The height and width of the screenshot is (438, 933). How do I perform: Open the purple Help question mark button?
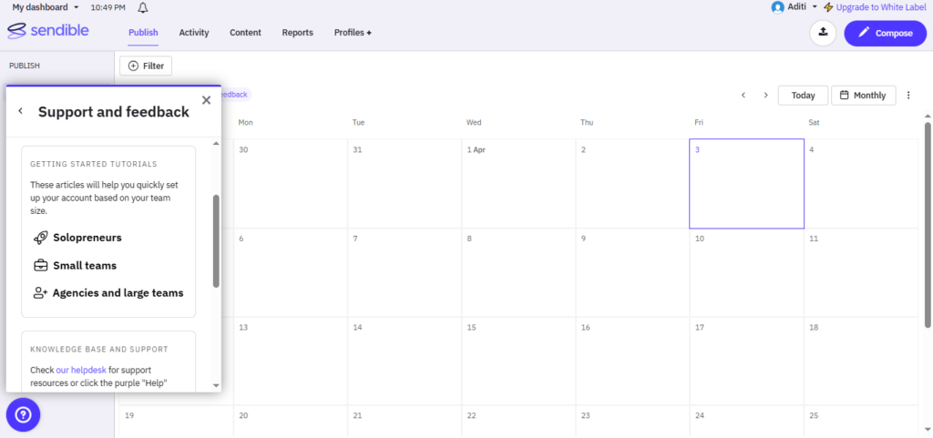pos(23,415)
